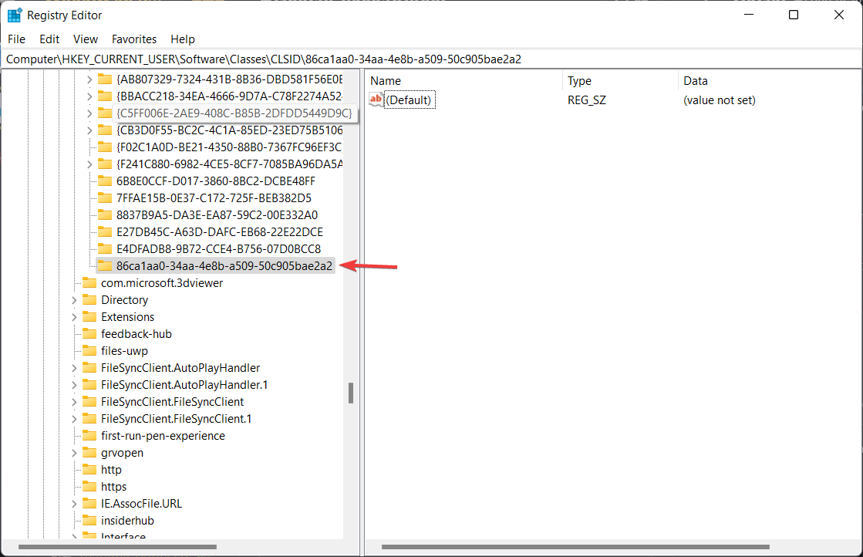Click folder icon of {BBACC218-34EA key
This screenshot has width=863, height=557.
click(105, 96)
